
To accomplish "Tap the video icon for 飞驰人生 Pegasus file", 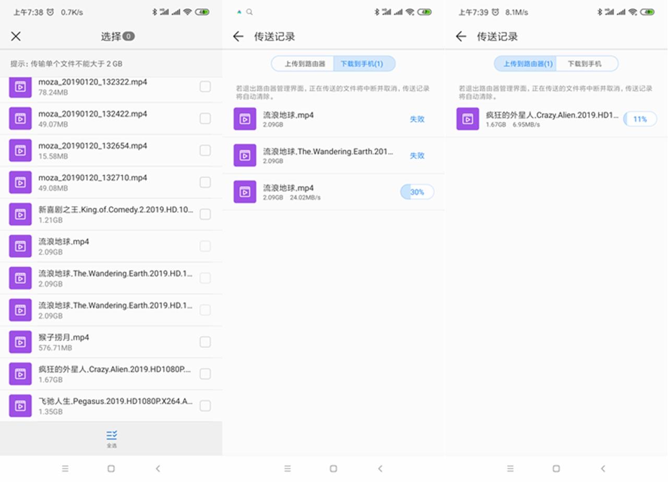I will click(20, 405).
